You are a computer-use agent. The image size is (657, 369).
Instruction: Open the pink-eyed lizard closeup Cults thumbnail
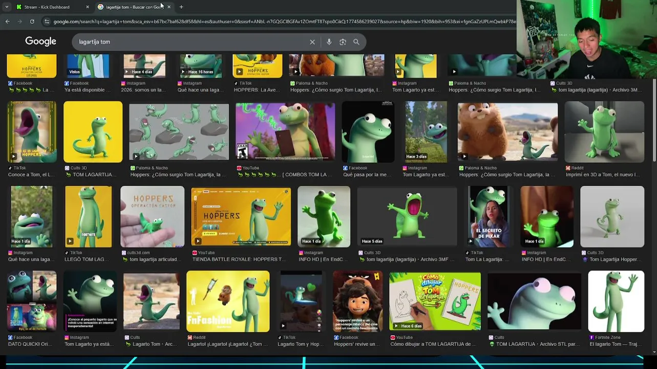(534, 301)
